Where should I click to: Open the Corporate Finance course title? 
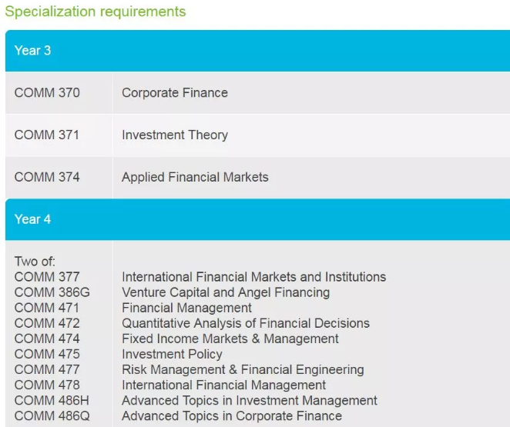[175, 93]
